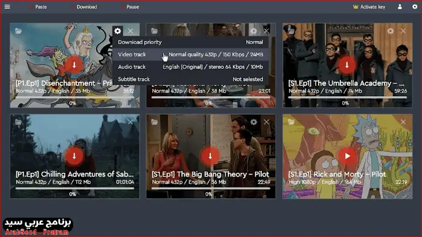Open the user account icon
The height and width of the screenshot is (237, 422).
pos(400,7)
